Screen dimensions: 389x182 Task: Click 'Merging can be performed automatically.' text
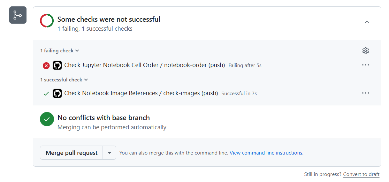(x=112, y=127)
